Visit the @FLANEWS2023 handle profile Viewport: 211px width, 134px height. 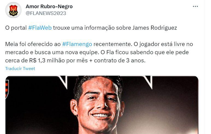46,13
